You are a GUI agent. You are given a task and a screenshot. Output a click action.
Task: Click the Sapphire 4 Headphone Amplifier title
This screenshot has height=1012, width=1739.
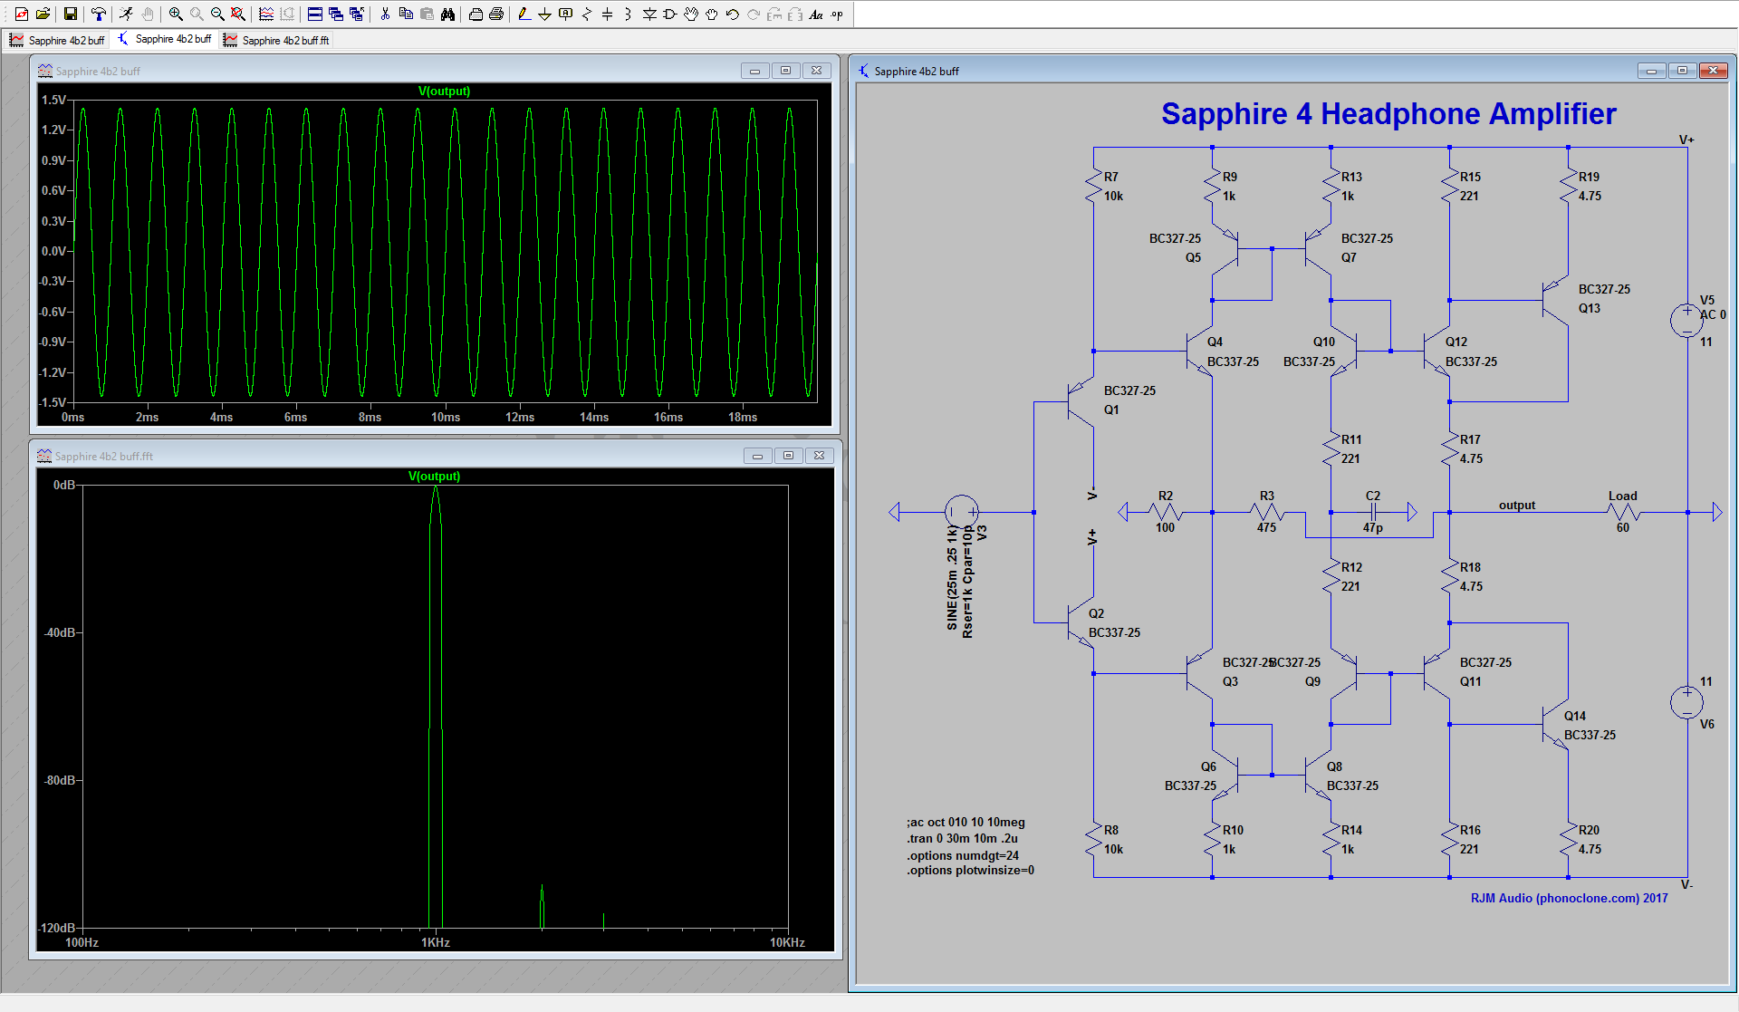[x=1388, y=114]
